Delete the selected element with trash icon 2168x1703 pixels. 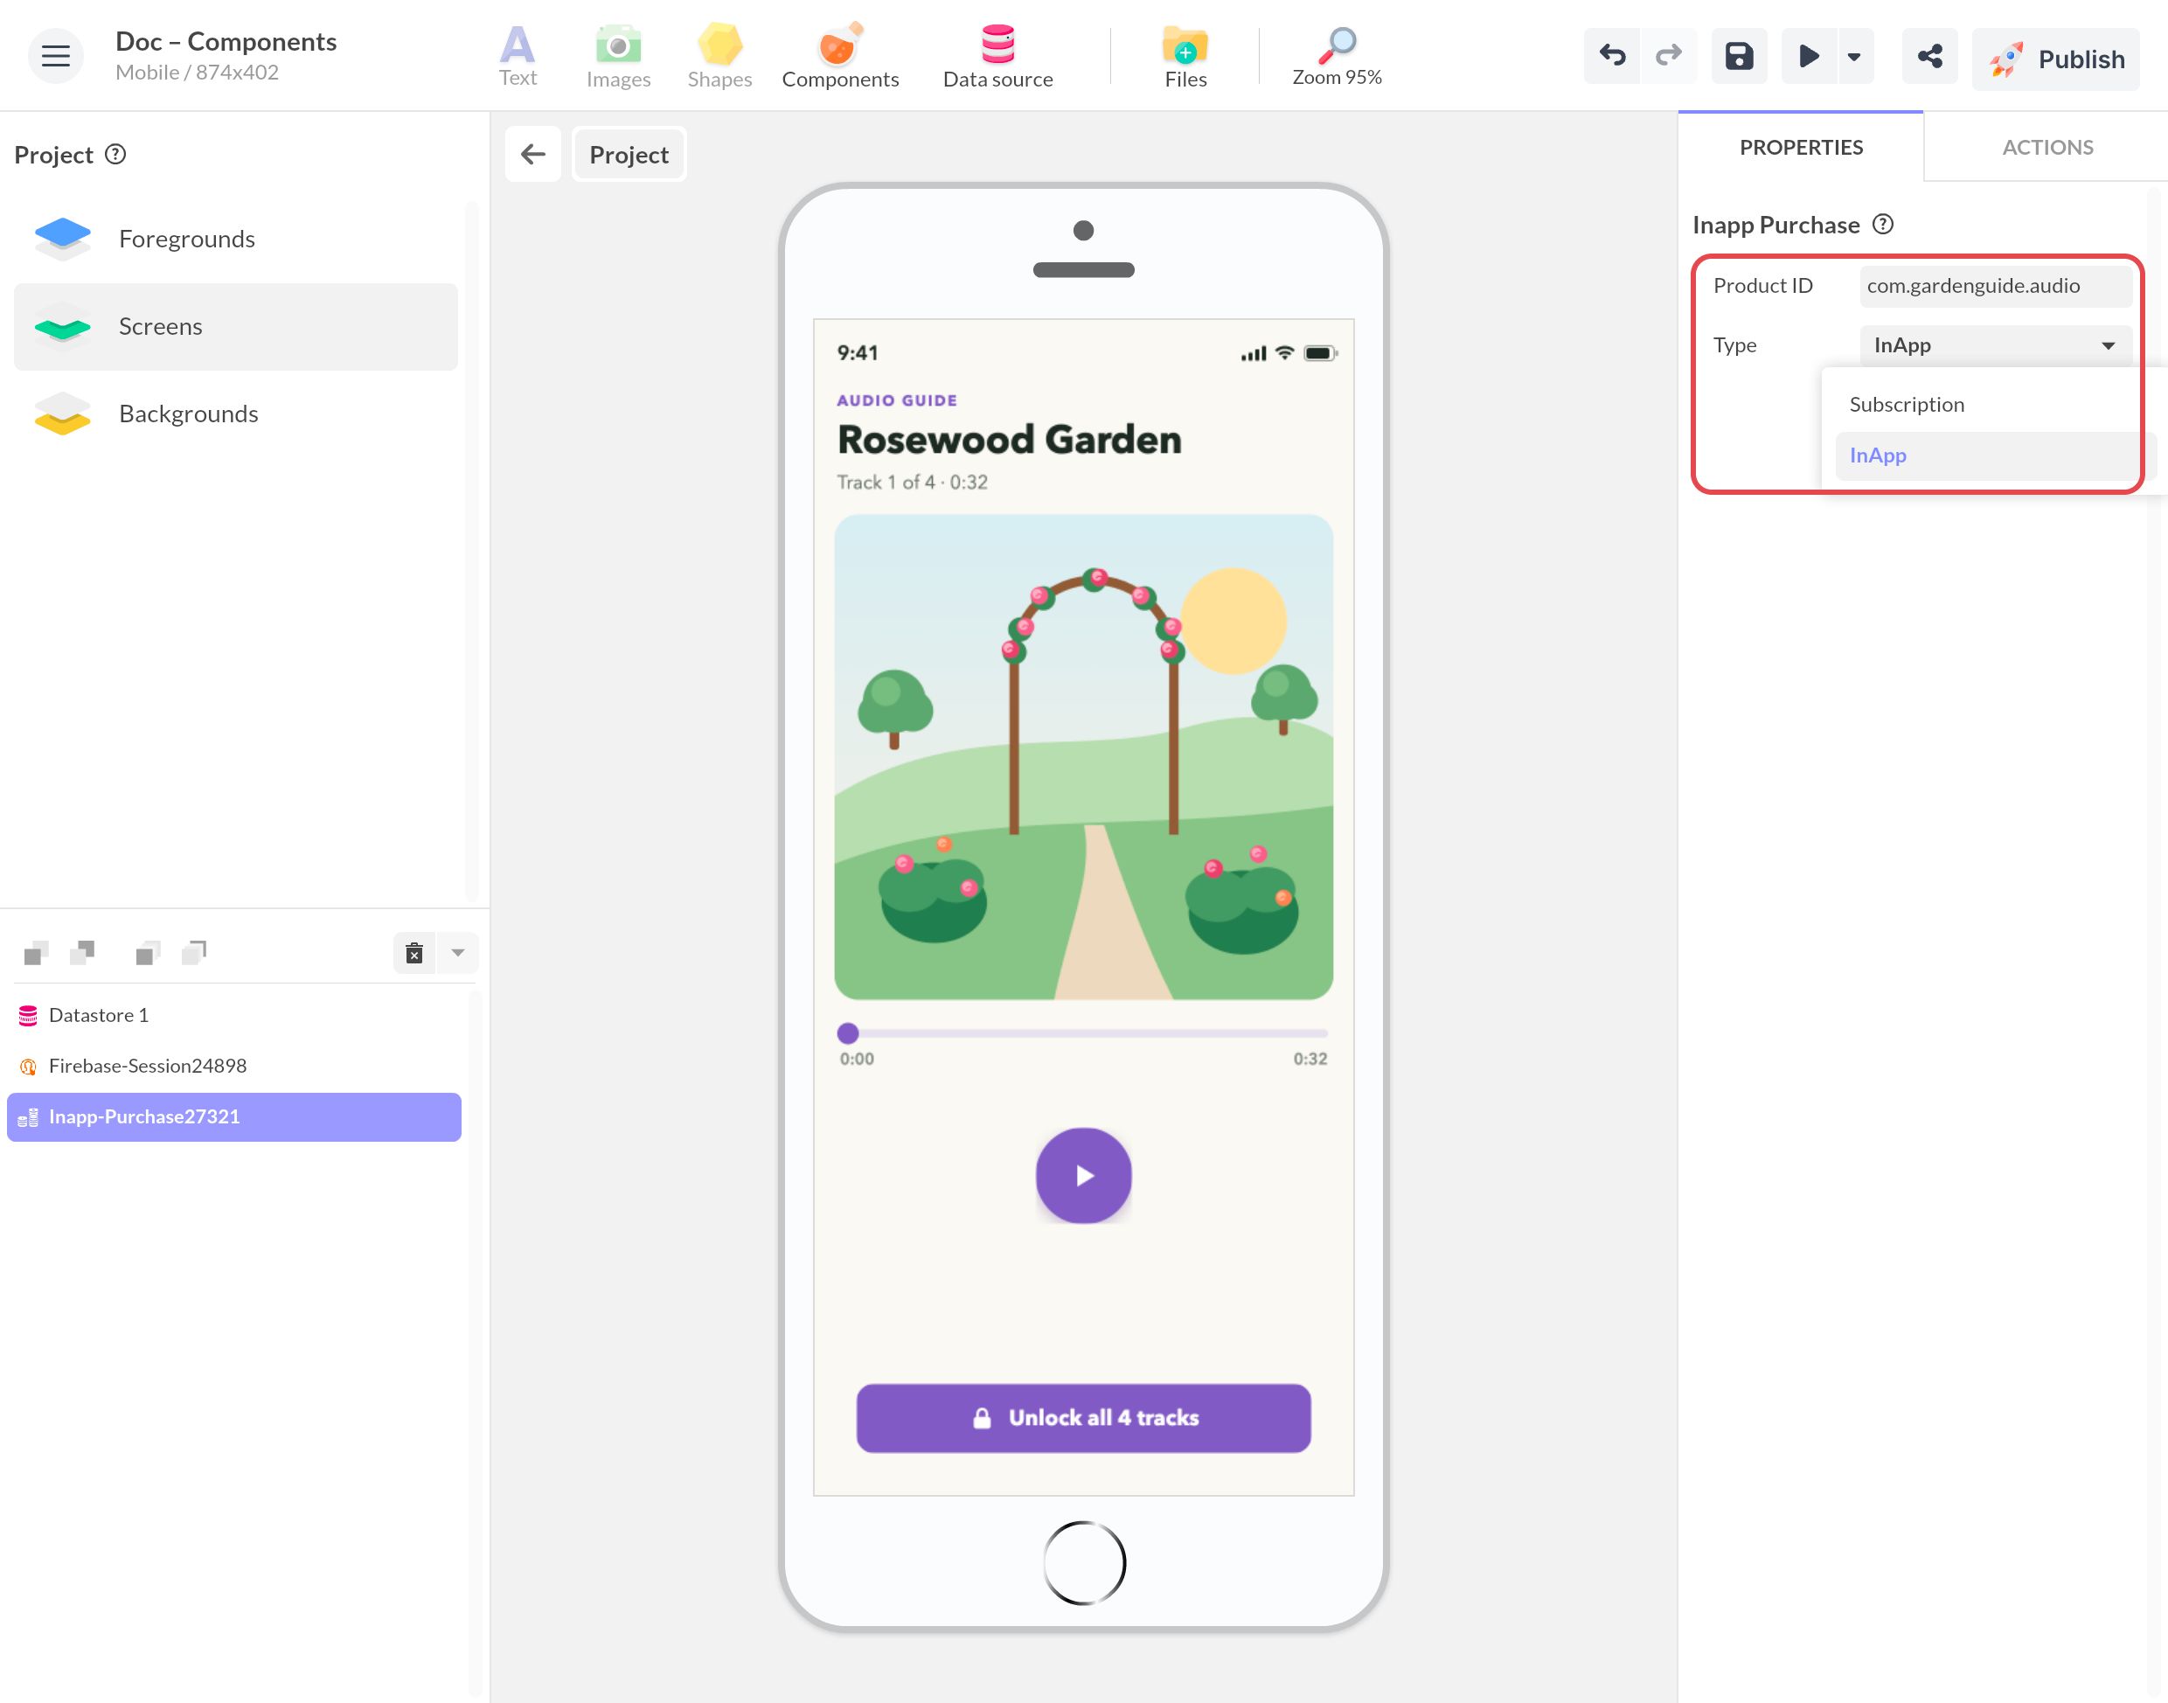click(x=414, y=953)
